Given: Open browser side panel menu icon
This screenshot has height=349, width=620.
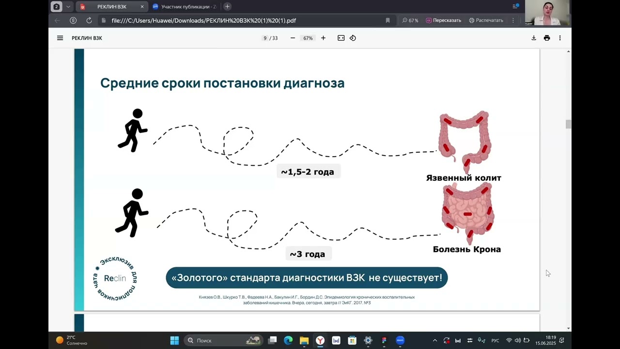Looking at the screenshot, I should pos(515,6).
